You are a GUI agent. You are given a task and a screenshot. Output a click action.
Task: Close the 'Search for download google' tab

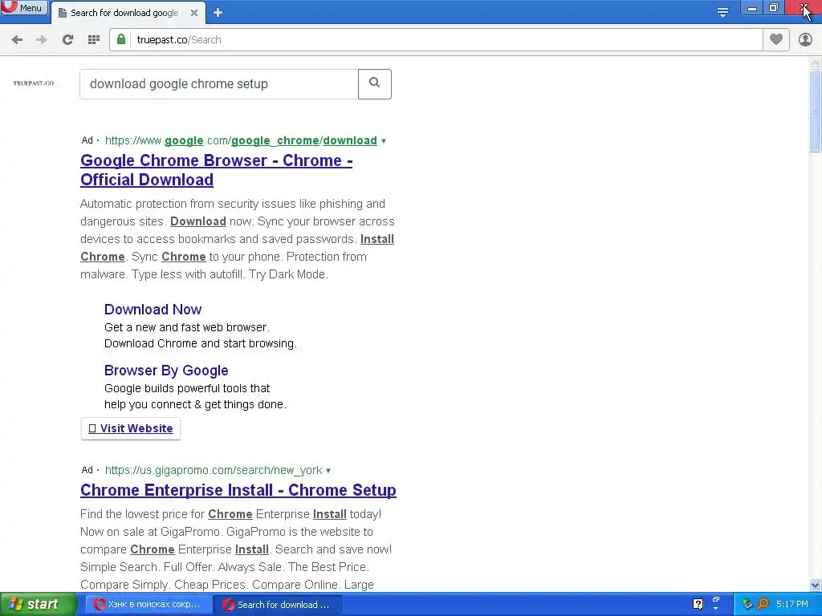194,13
